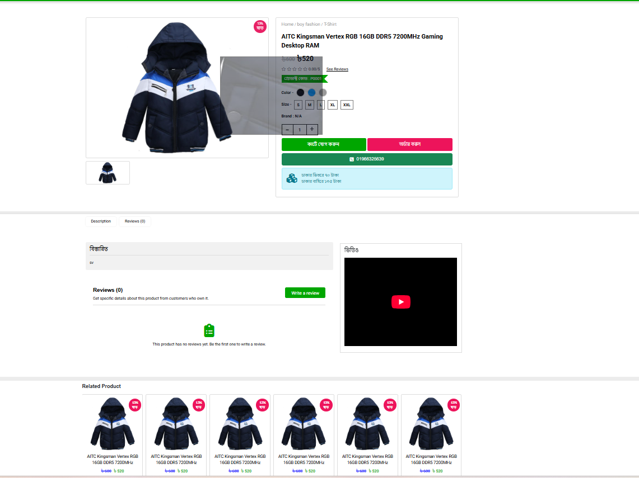The height and width of the screenshot is (478, 639).
Task: Decrease quantity with the minus button
Action: (287, 130)
